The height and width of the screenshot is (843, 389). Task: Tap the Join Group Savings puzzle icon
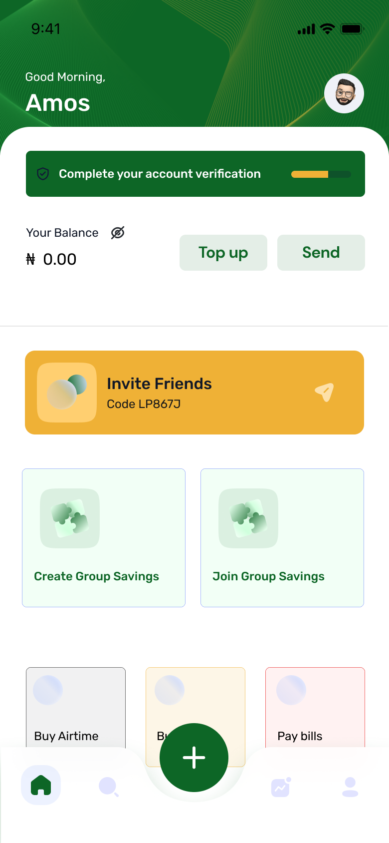click(248, 518)
